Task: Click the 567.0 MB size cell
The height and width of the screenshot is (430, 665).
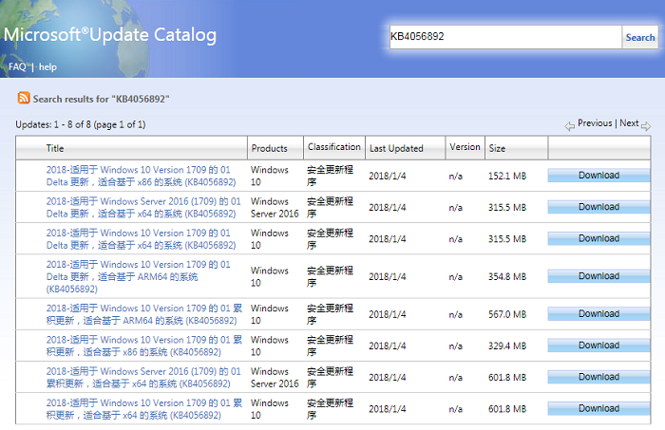Action: 507,314
